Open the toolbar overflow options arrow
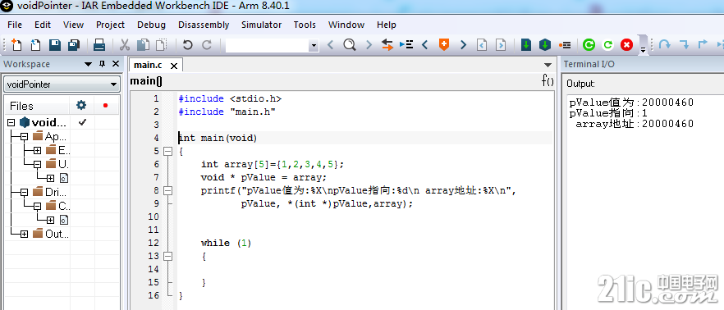 click(x=644, y=50)
